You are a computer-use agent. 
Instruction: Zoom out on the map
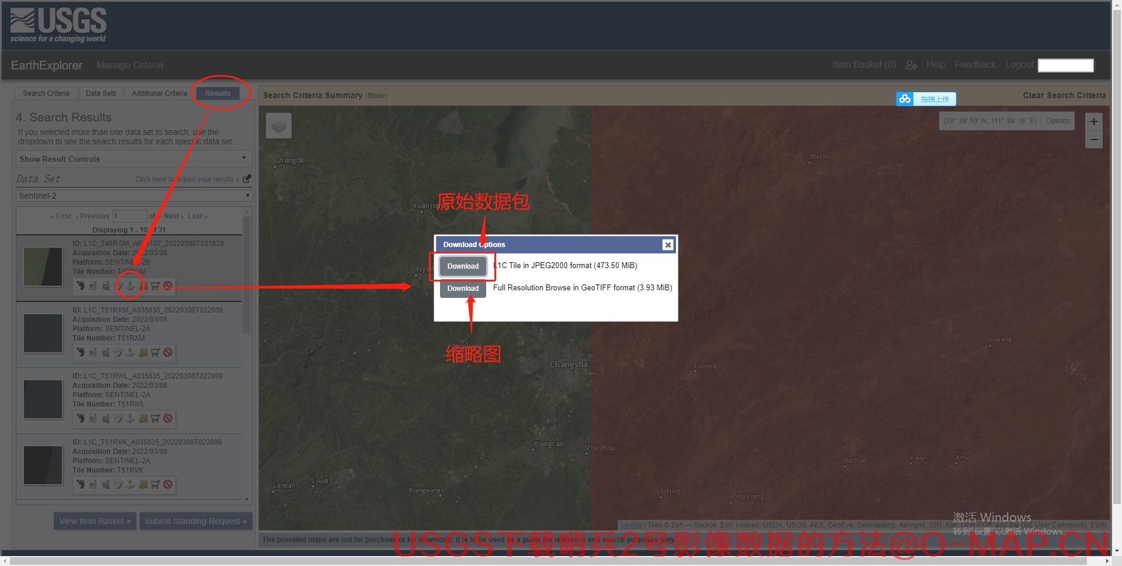click(1093, 140)
